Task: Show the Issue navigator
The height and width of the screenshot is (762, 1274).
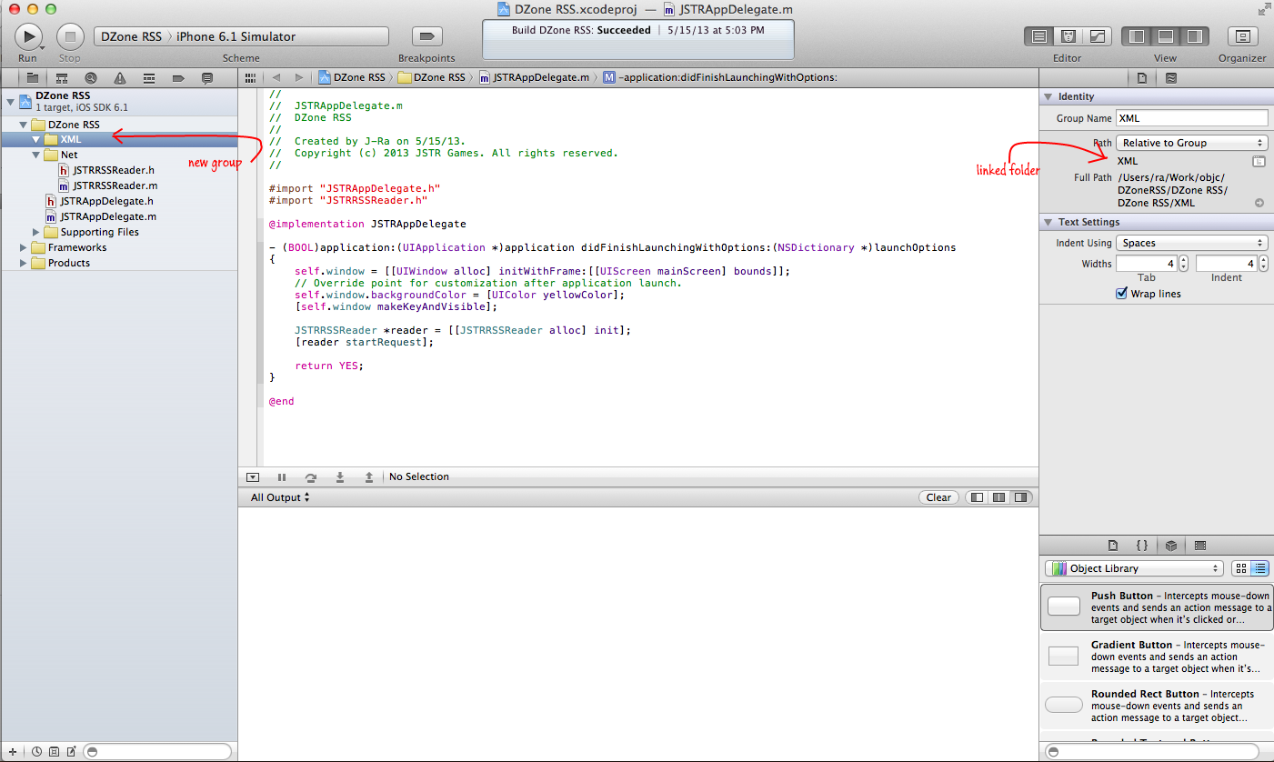Action: (x=120, y=78)
